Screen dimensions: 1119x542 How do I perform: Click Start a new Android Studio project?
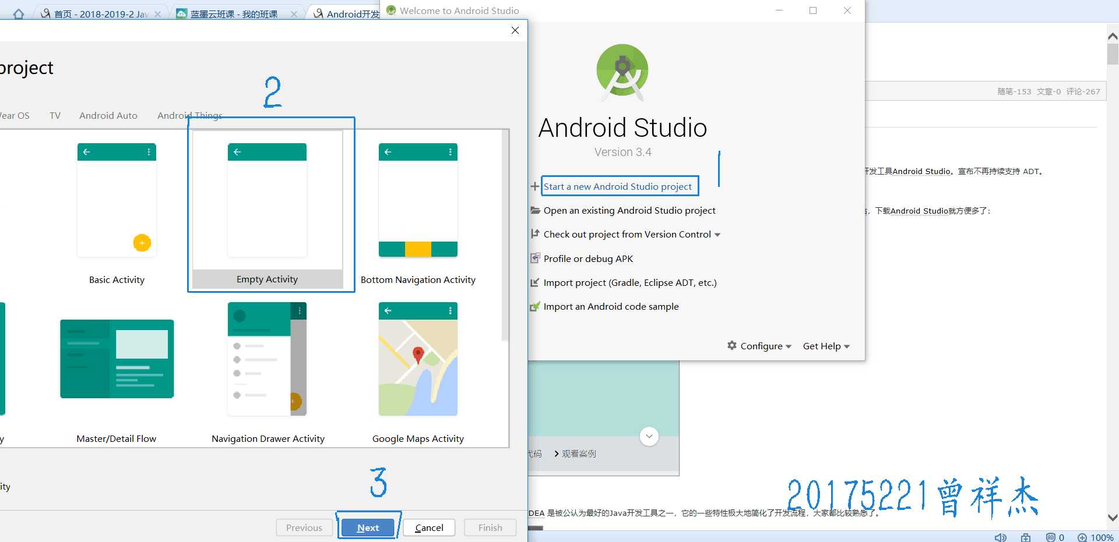[618, 186]
